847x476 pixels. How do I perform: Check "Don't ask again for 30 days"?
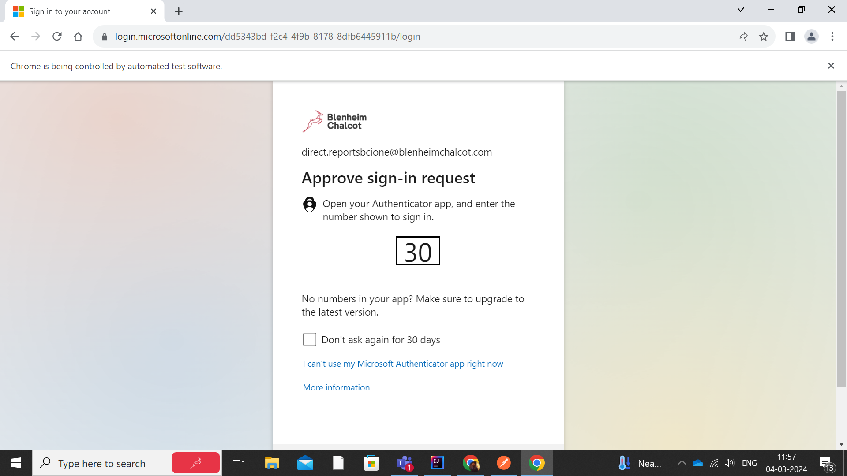point(309,339)
